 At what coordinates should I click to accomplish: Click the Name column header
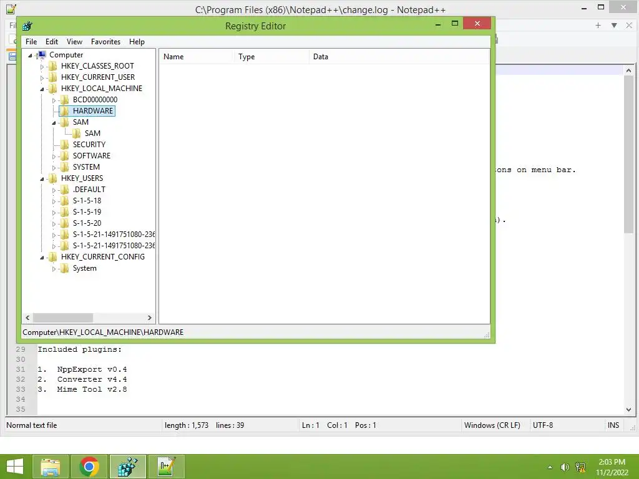click(x=196, y=57)
